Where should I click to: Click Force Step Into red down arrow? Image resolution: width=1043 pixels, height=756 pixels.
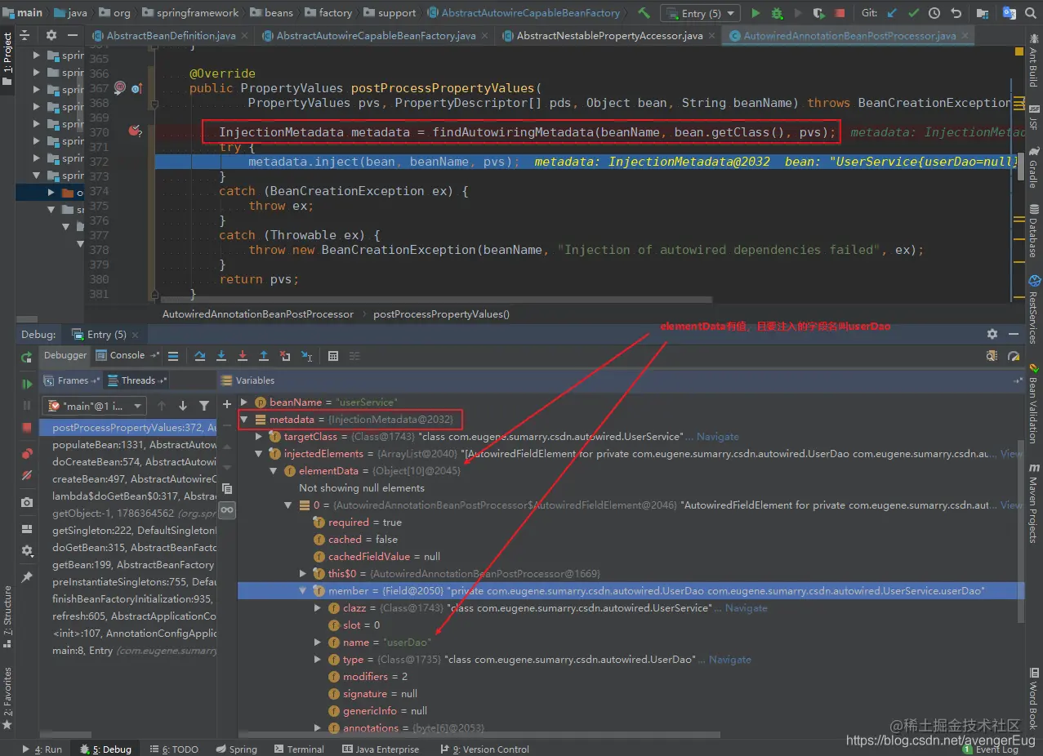(x=243, y=356)
